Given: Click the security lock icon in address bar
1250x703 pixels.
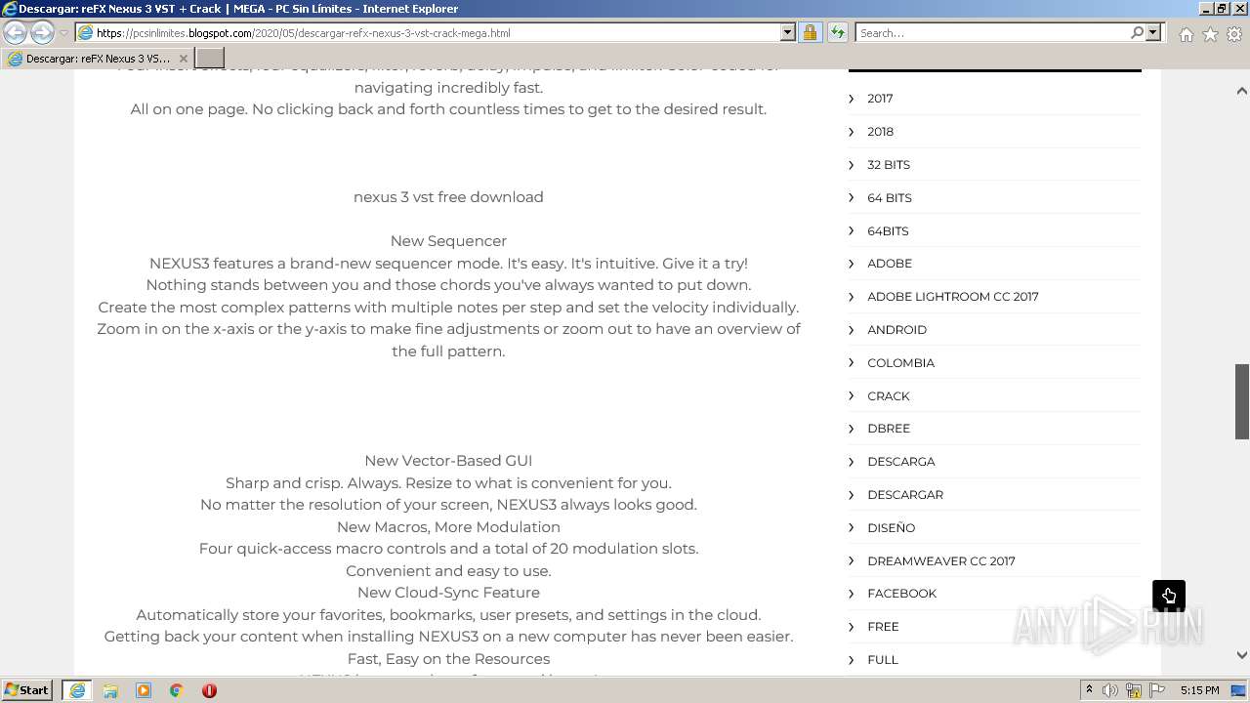Looking at the screenshot, I should [x=810, y=32].
